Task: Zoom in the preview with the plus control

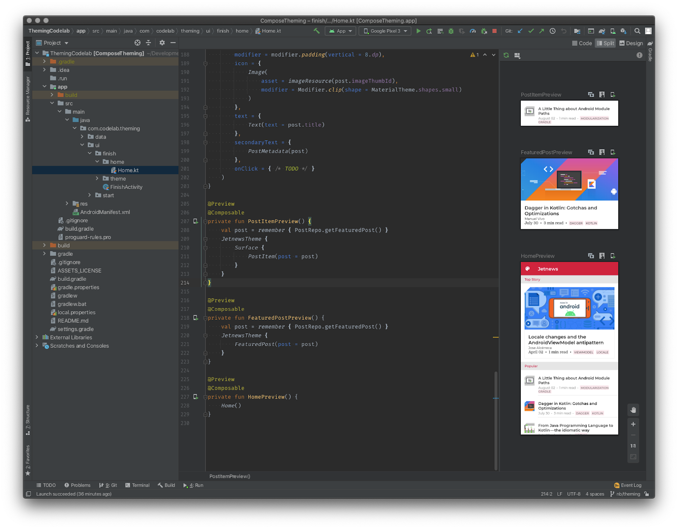Action: (x=633, y=424)
